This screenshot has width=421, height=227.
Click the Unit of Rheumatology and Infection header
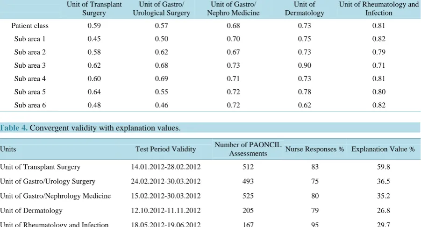(378, 8)
